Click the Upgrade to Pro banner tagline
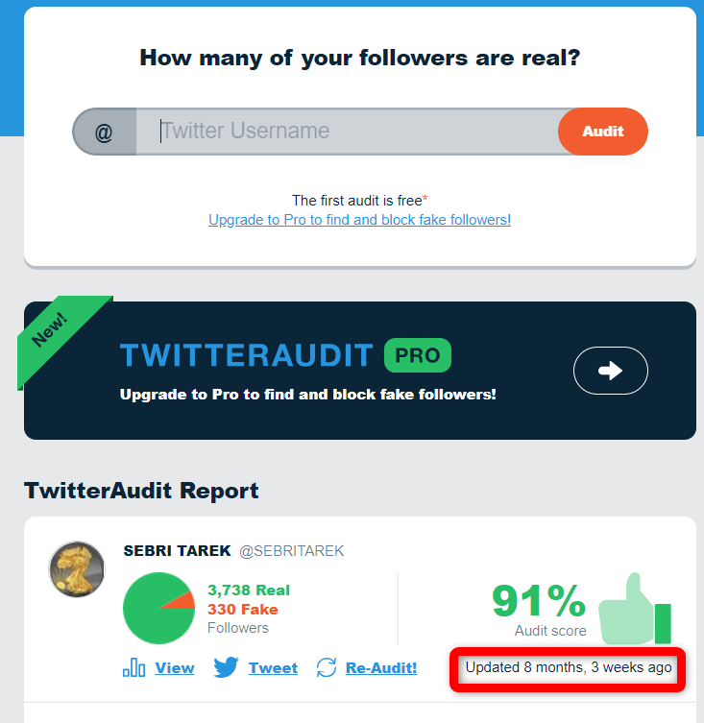 307,395
